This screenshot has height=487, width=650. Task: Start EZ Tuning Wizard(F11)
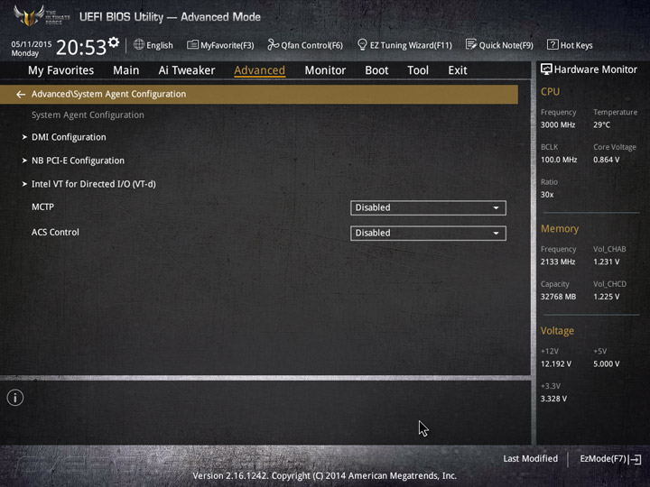coord(404,45)
